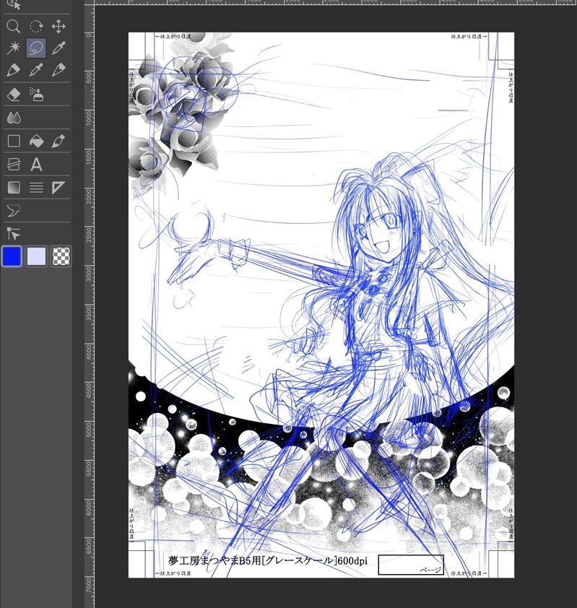
Task: Pick the transparent checkered color swatch
Action: 61,256
